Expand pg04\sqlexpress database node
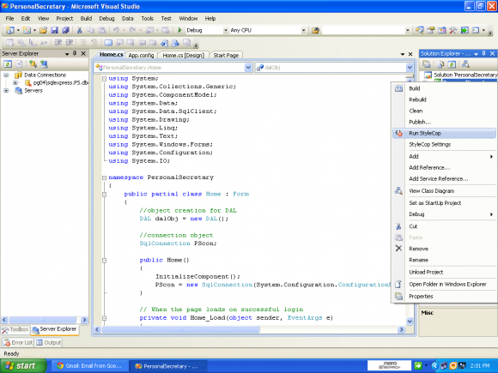Viewport: 498px width, 373px height. 15,83
